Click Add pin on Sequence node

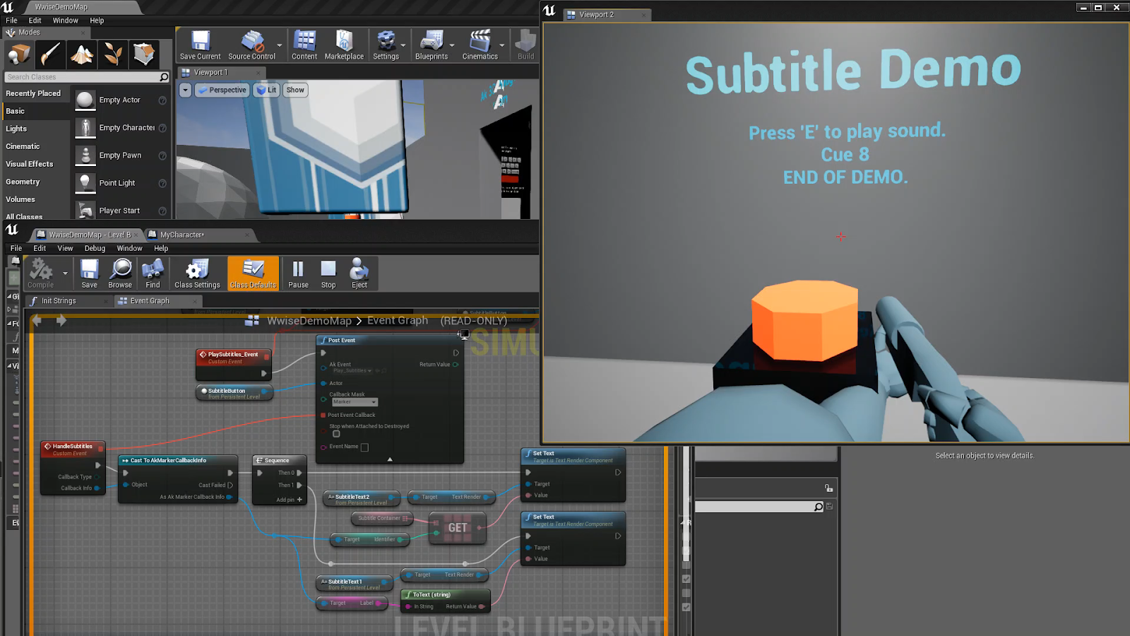[x=289, y=500]
